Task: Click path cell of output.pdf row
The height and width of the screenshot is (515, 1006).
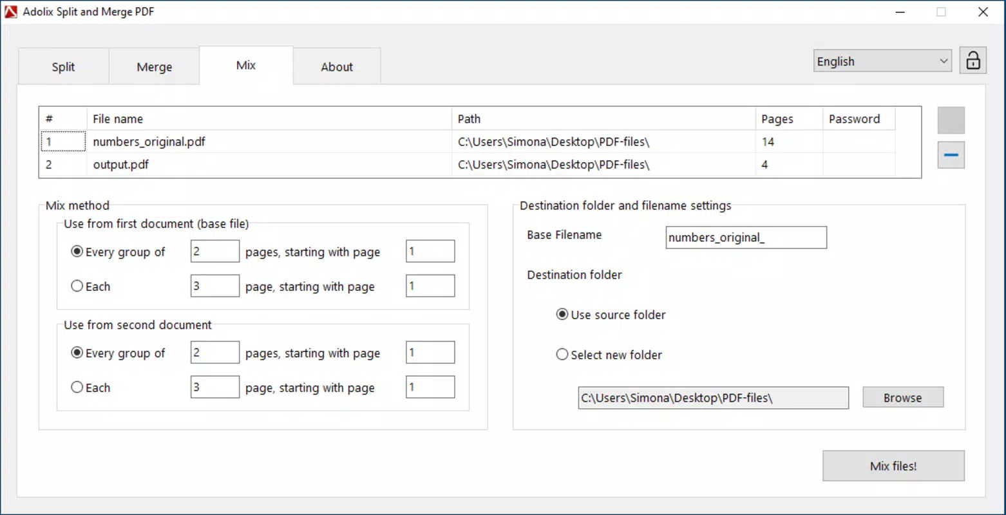Action: [603, 164]
